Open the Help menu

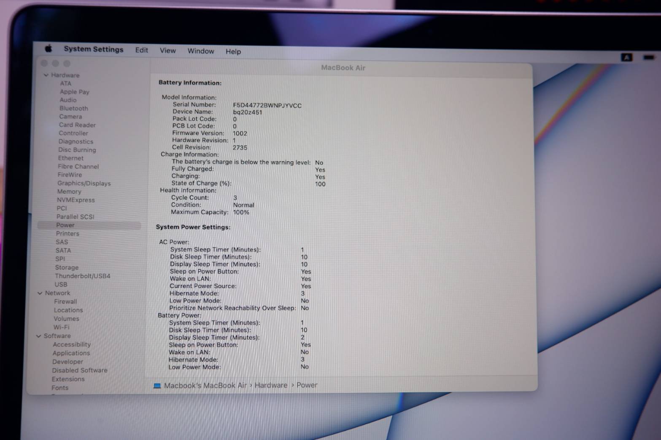click(x=233, y=51)
